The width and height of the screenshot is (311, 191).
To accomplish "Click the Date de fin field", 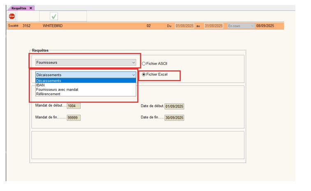I will [x=174, y=118].
